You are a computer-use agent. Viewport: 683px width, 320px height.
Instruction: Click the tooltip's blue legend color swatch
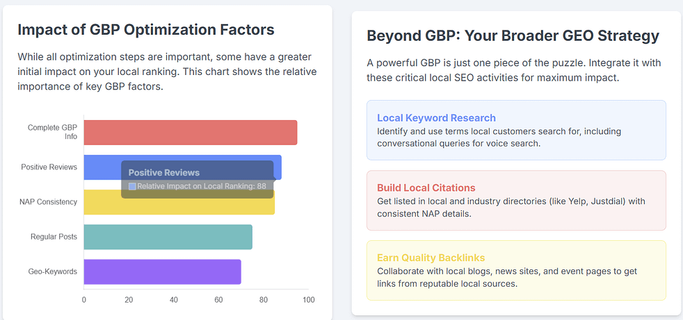pos(132,186)
